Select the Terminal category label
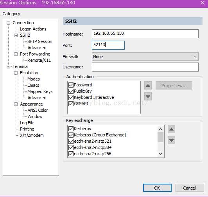208x197 pixels. pos(20,66)
